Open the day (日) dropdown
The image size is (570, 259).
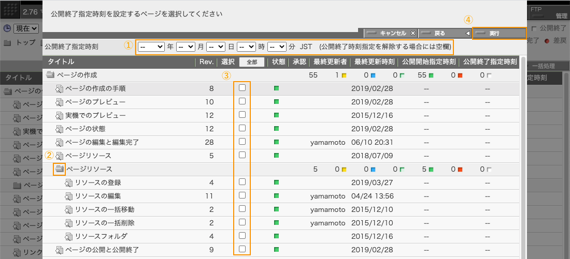[216, 47]
